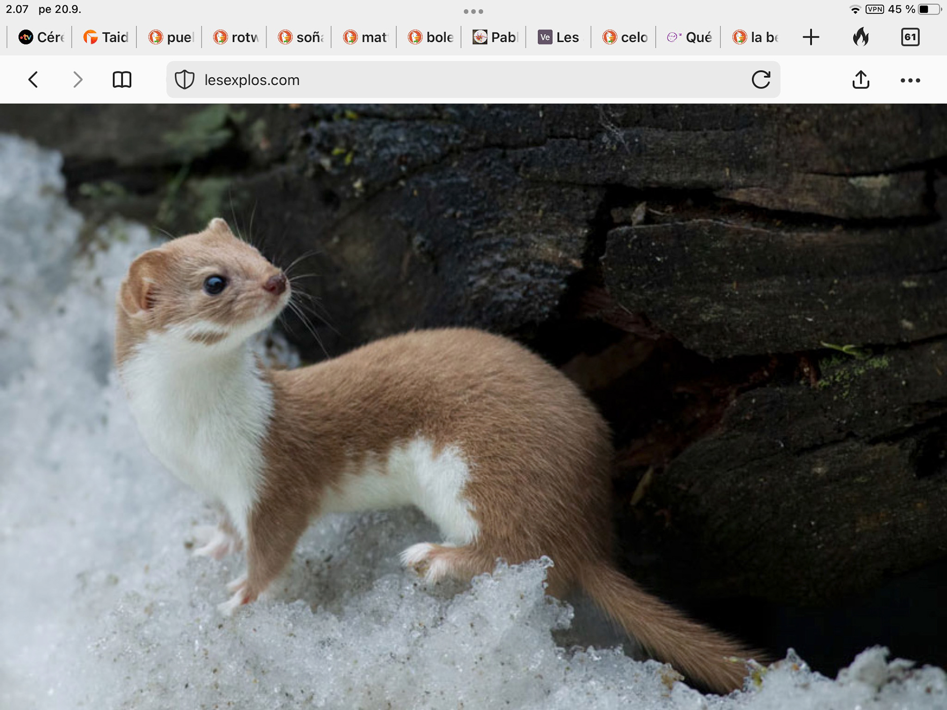
Task: Switch to the Pabl tab
Action: 495,37
